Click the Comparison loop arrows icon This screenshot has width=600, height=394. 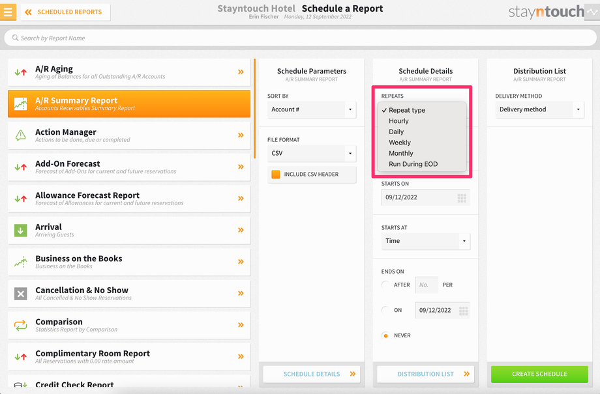[21, 325]
